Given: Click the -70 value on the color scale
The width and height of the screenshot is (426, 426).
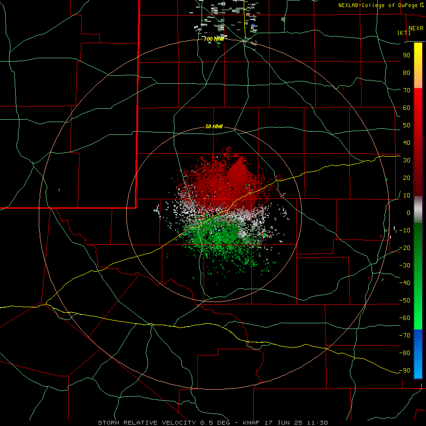Looking at the screenshot, I should click(x=405, y=335).
